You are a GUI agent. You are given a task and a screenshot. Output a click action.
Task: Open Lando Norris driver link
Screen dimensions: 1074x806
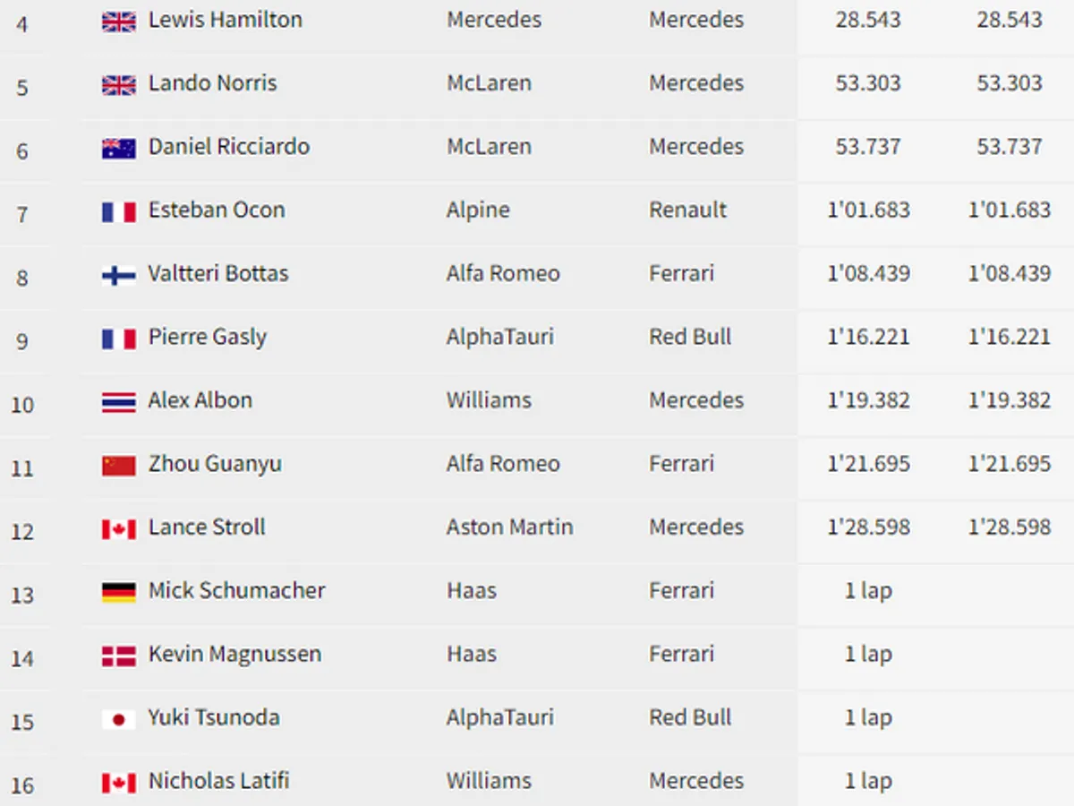(212, 83)
